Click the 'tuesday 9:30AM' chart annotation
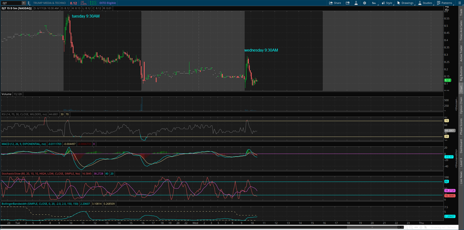The image size is (464, 230). [86, 16]
